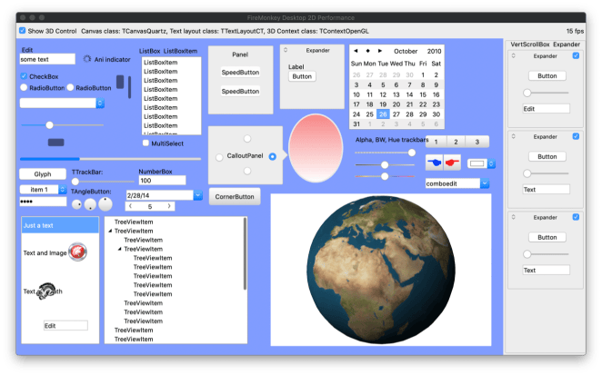
Task: Click the smallest TAngleButton dial
Action: pos(76,205)
